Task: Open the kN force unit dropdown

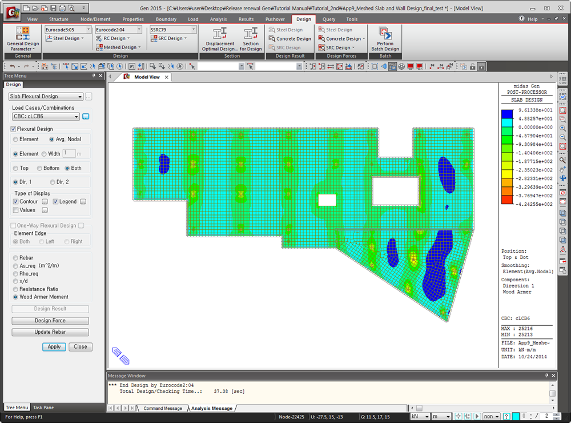Action: [420, 416]
